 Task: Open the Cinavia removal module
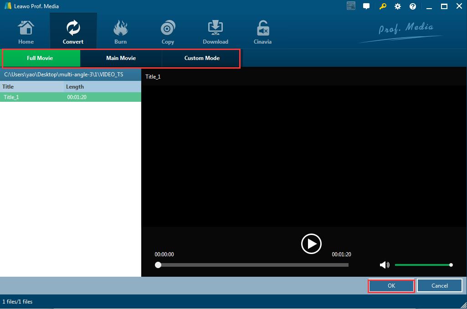pyautogui.click(x=262, y=32)
